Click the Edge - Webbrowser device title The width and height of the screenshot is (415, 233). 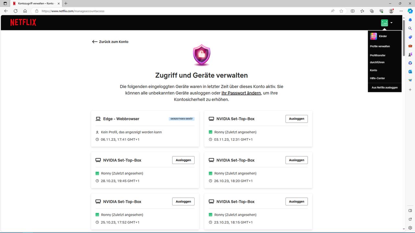(121, 119)
